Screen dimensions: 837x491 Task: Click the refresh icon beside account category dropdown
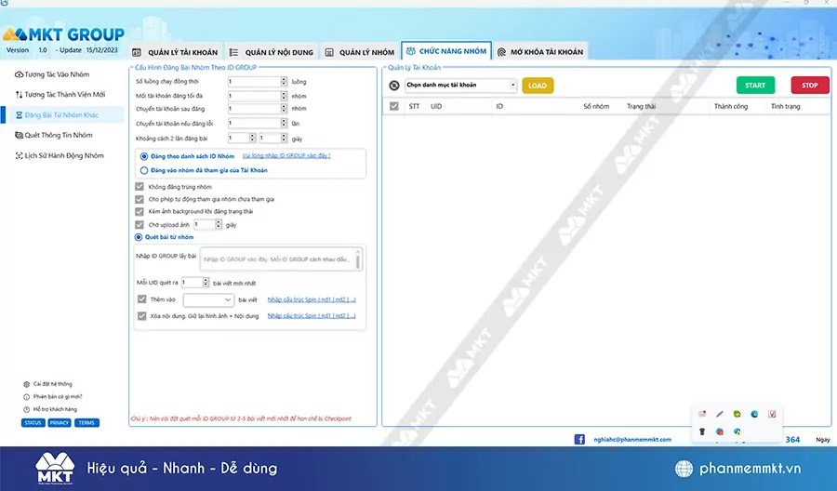coord(394,86)
